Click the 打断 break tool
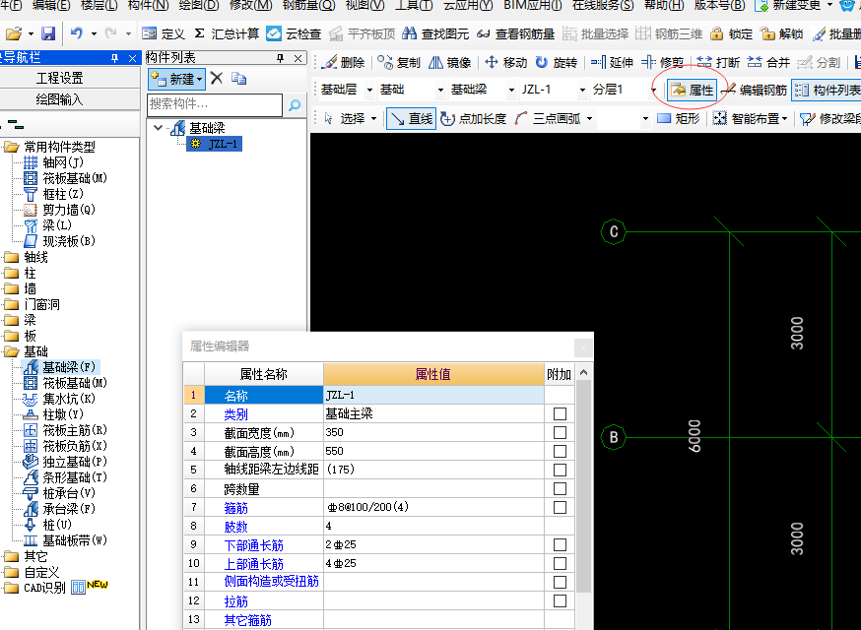 pos(718,63)
